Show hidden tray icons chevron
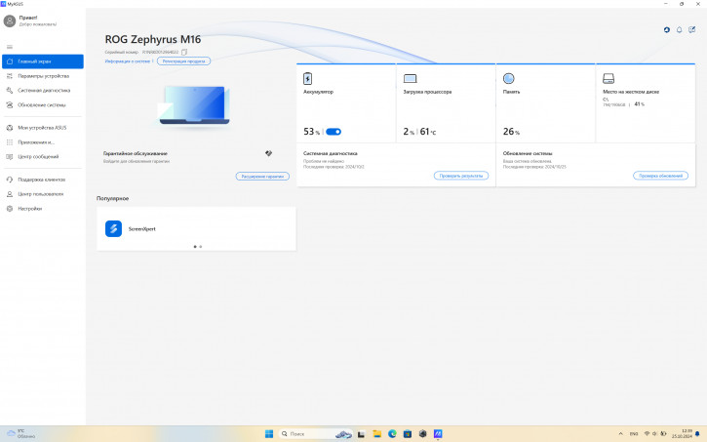The height and width of the screenshot is (442, 707). point(620,434)
